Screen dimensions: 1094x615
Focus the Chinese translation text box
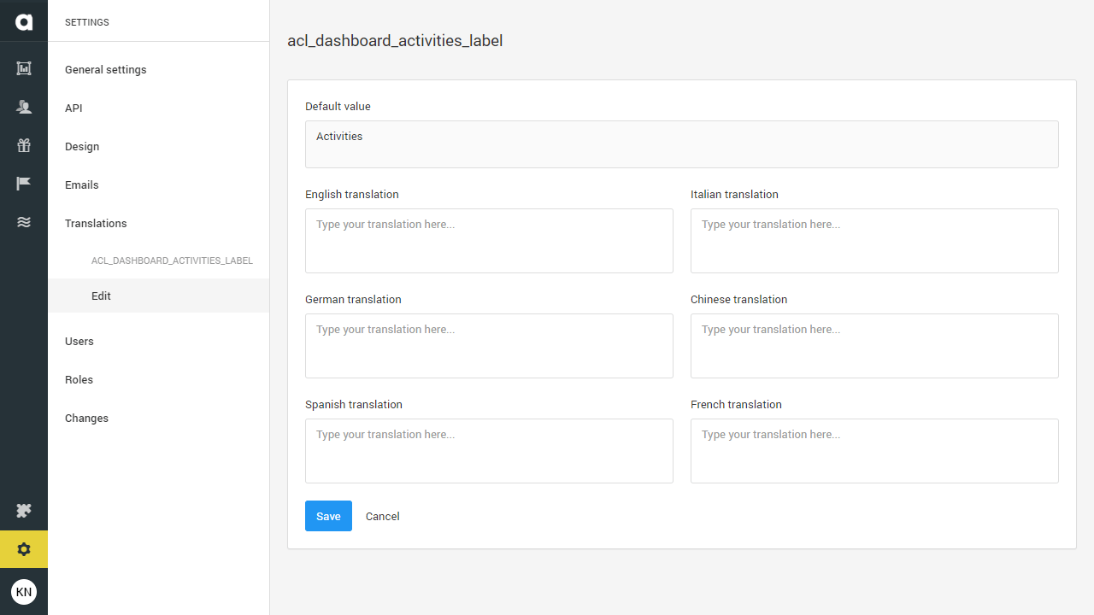click(874, 346)
